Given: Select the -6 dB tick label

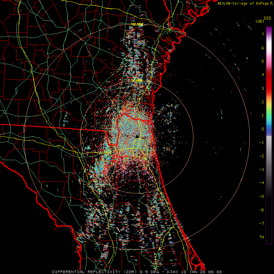Looking at the screenshot, I should pyautogui.click(x=262, y=210).
